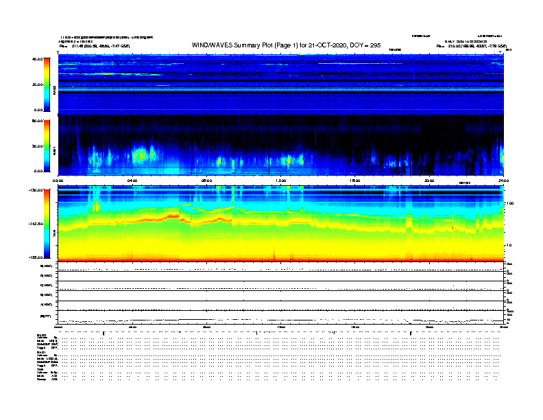Click the vertical RAD2 axis label
543x420 pixels.
coord(54,90)
